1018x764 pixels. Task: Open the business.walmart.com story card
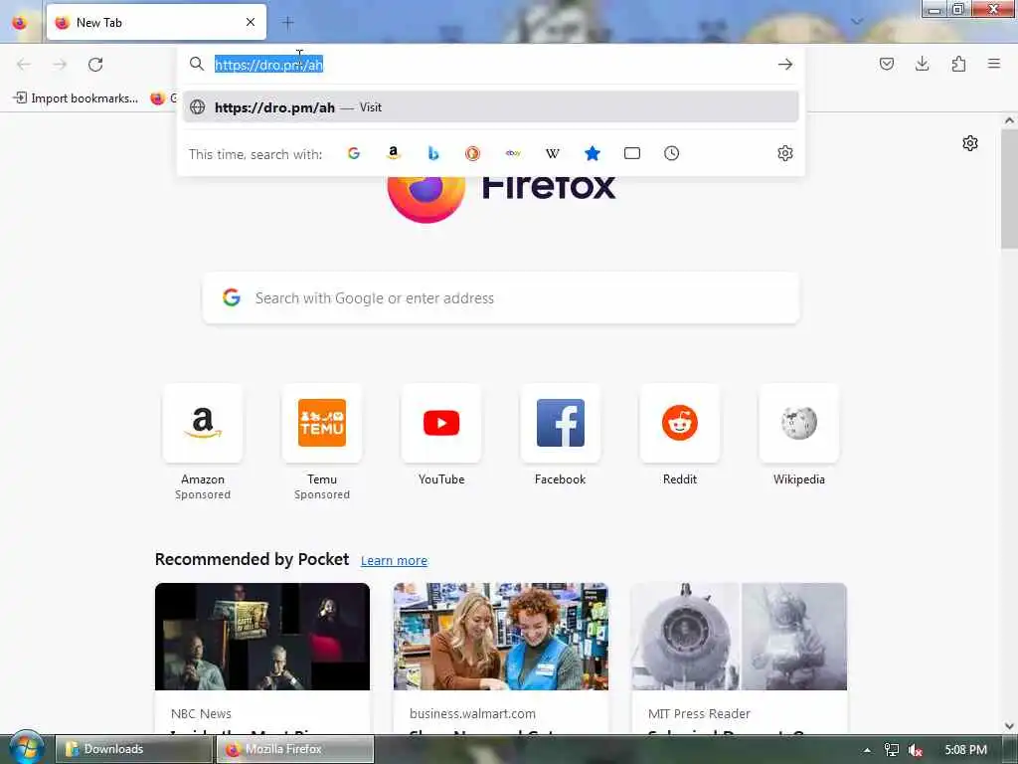(501, 659)
